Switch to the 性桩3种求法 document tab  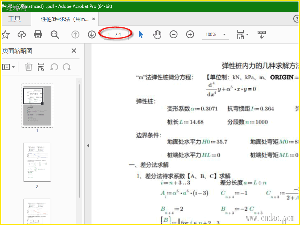click(x=64, y=19)
